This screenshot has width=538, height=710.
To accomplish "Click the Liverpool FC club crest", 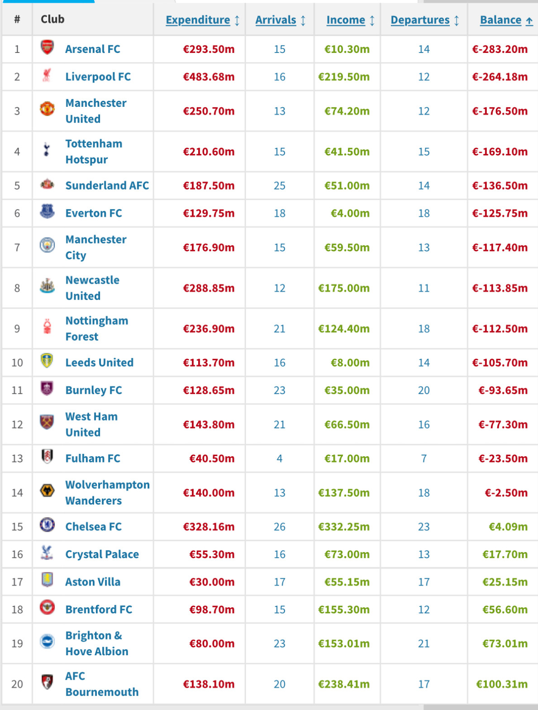I will pos(47,75).
